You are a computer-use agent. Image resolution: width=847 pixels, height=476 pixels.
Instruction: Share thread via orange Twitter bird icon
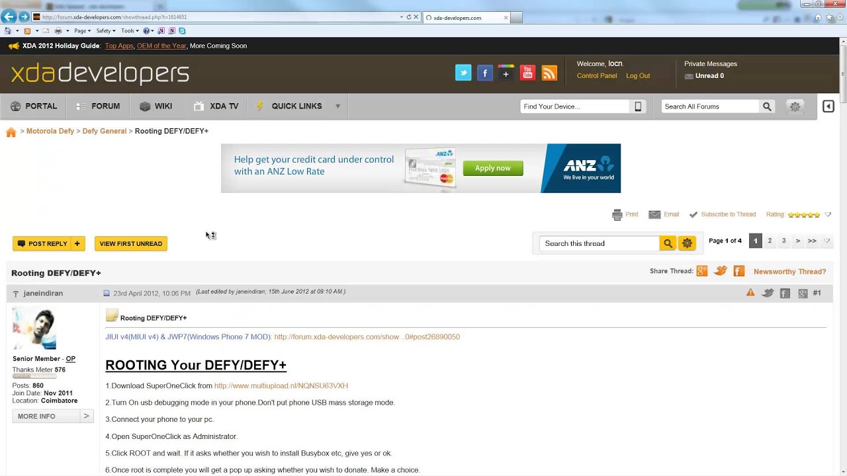click(721, 271)
